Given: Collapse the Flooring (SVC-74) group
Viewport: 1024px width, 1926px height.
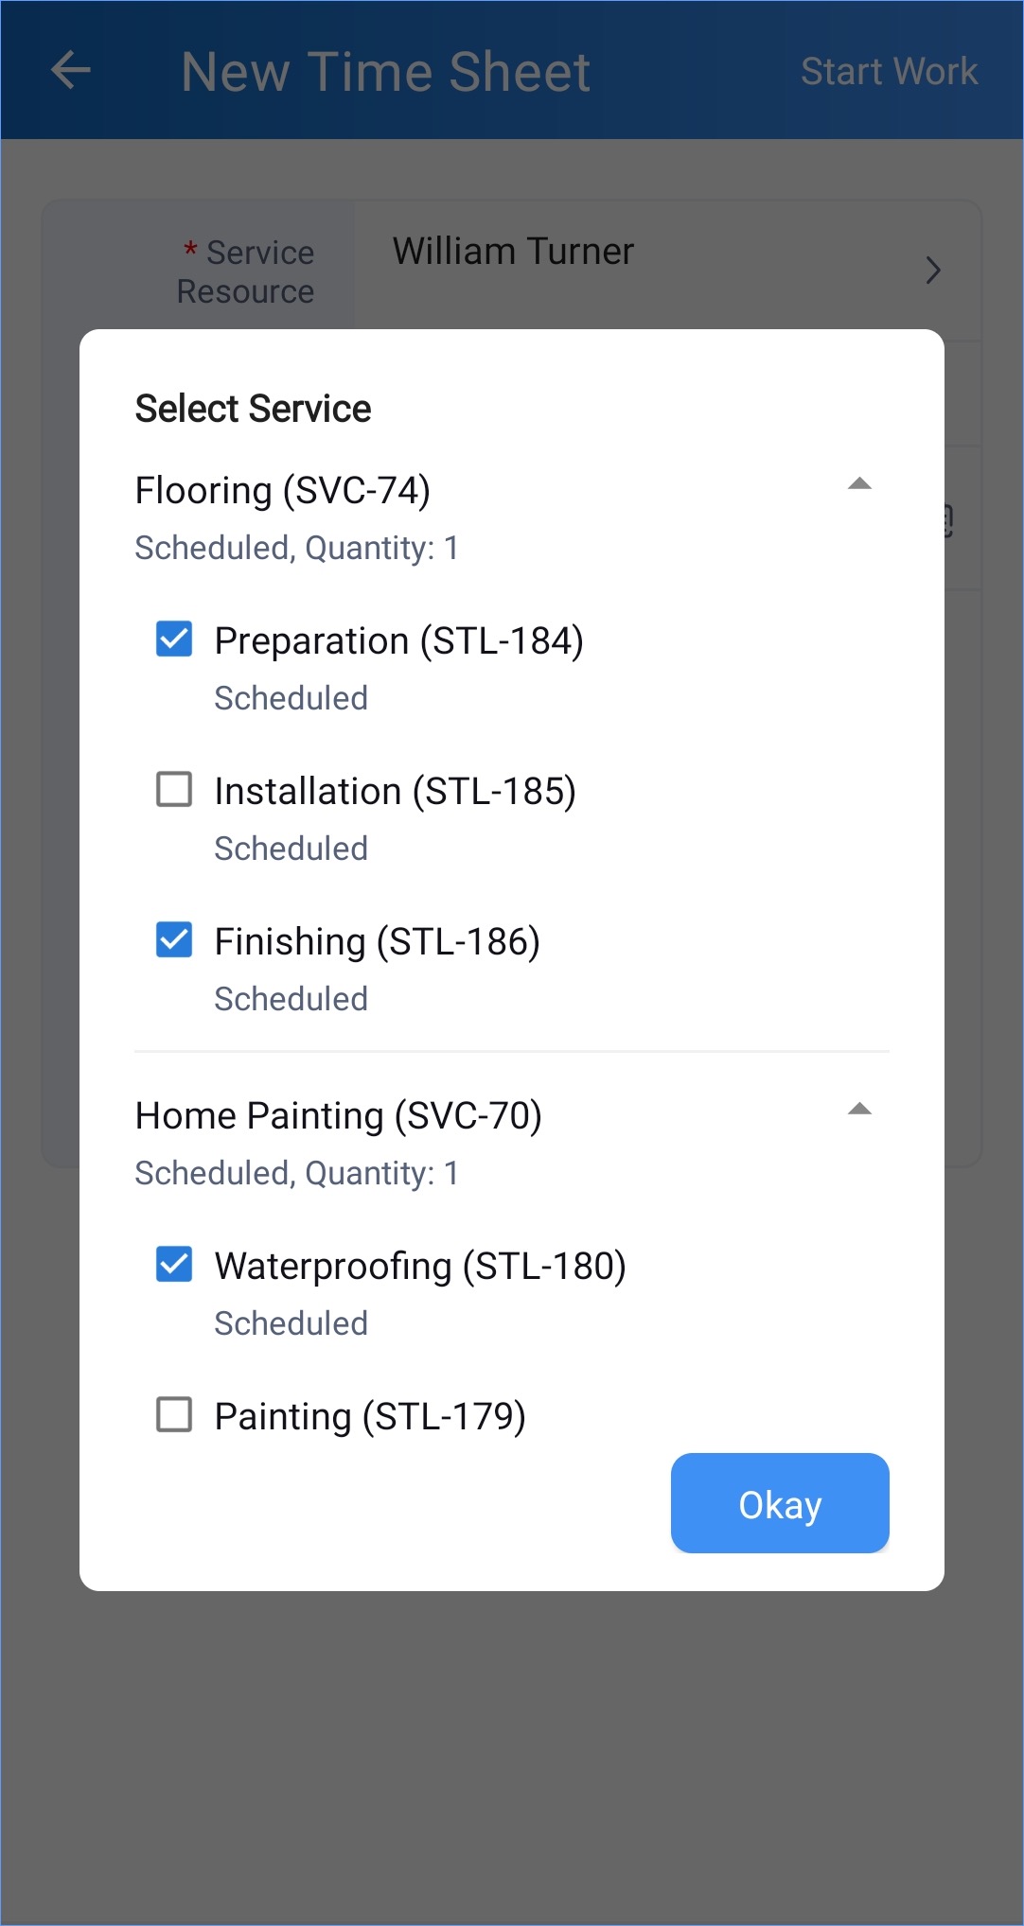Looking at the screenshot, I should 859,483.
